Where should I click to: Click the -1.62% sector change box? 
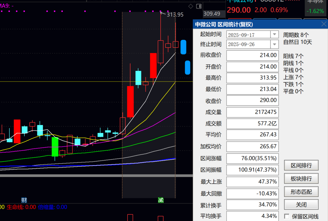(x=315, y=11)
